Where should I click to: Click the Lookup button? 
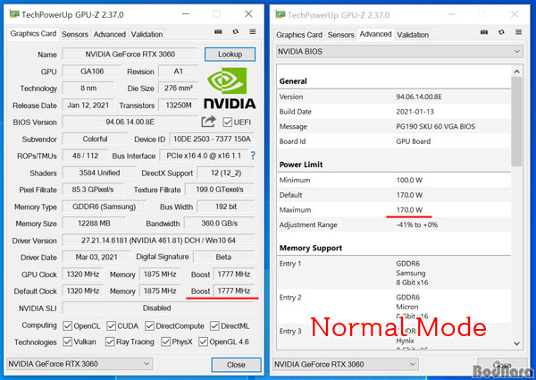[x=230, y=55]
